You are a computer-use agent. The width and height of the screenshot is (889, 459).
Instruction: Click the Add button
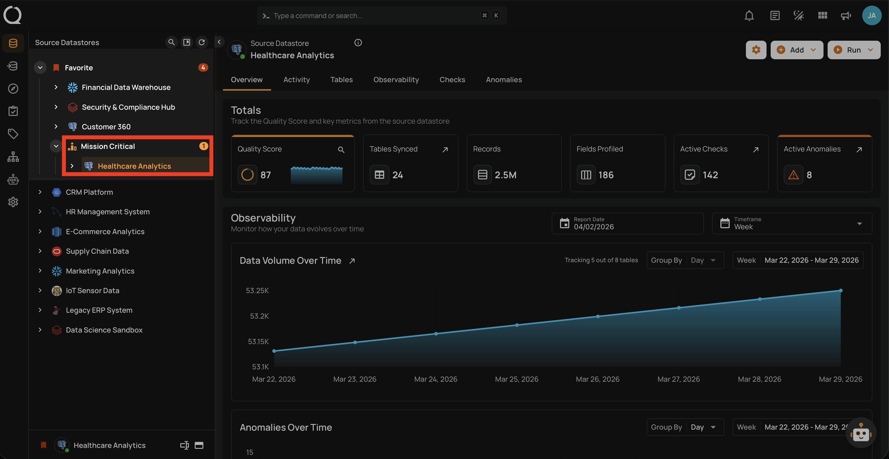792,50
